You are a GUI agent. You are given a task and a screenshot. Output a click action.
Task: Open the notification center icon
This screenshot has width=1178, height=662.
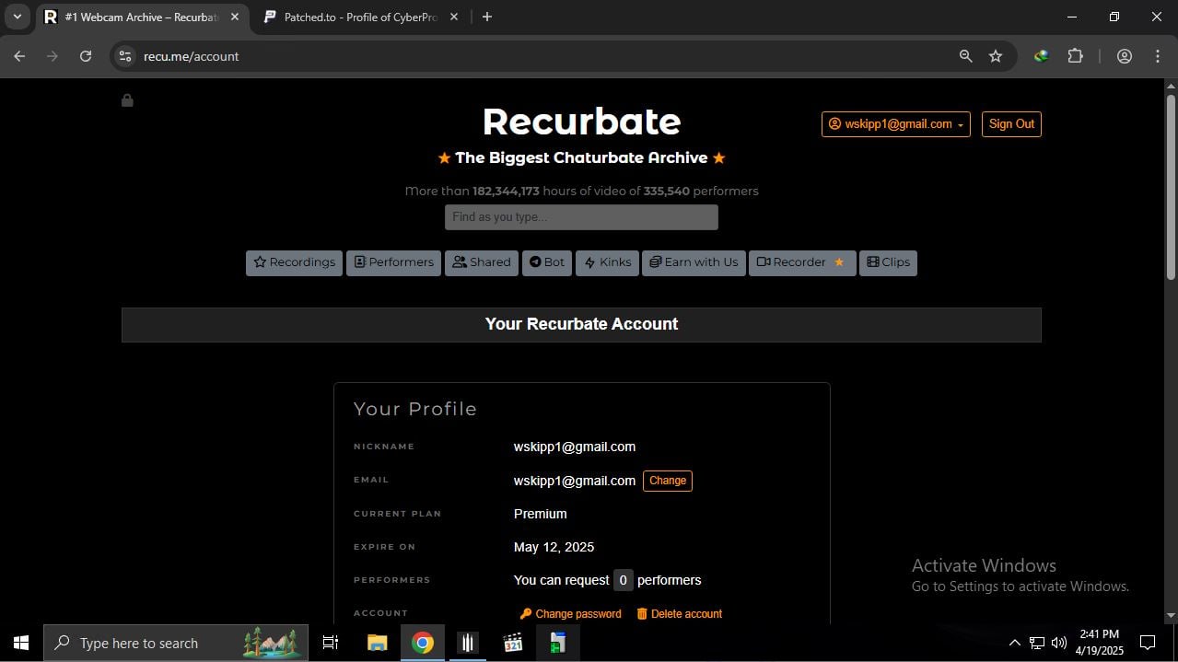pyautogui.click(x=1148, y=643)
